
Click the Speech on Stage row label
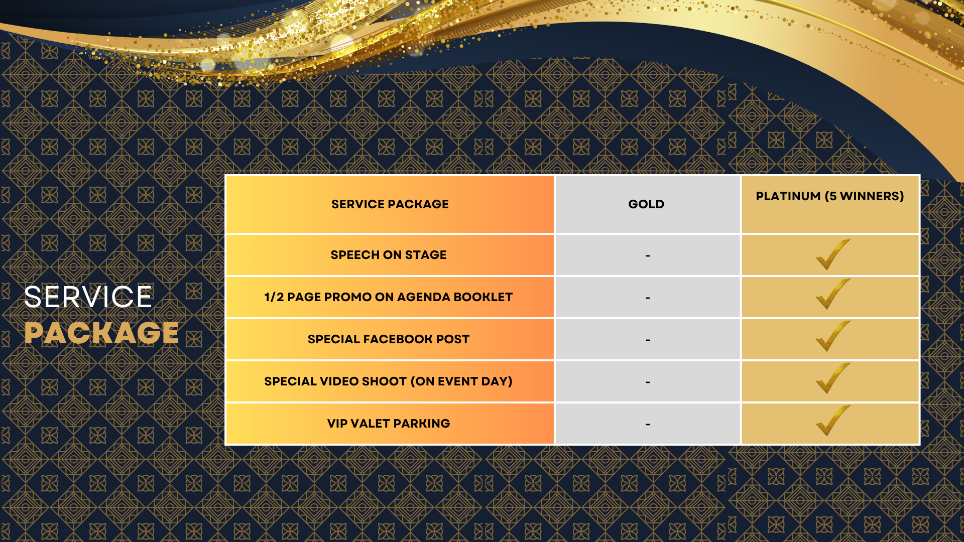389,255
